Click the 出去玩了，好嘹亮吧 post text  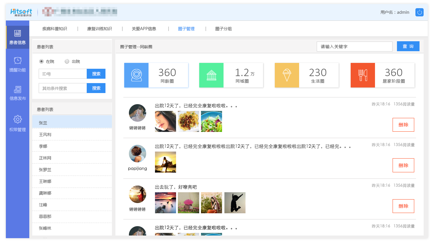coord(176,187)
